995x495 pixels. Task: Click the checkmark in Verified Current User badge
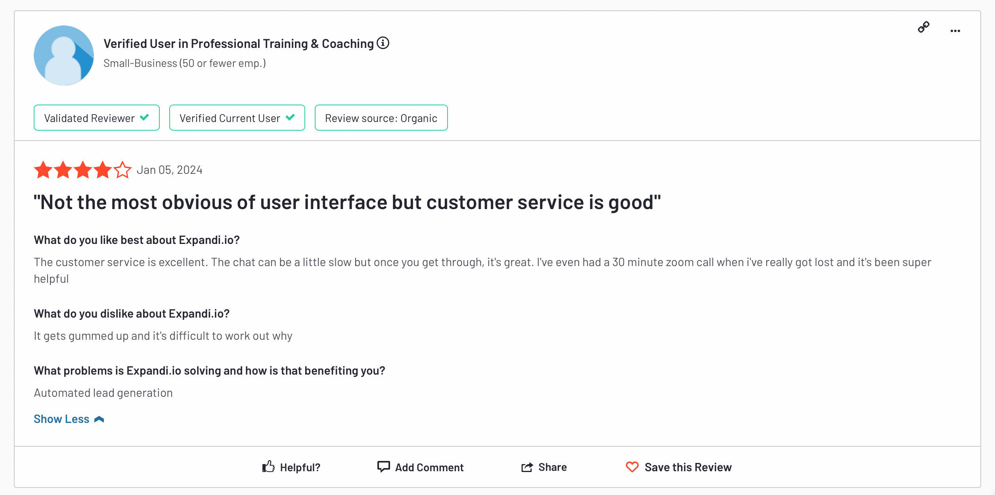pos(290,117)
